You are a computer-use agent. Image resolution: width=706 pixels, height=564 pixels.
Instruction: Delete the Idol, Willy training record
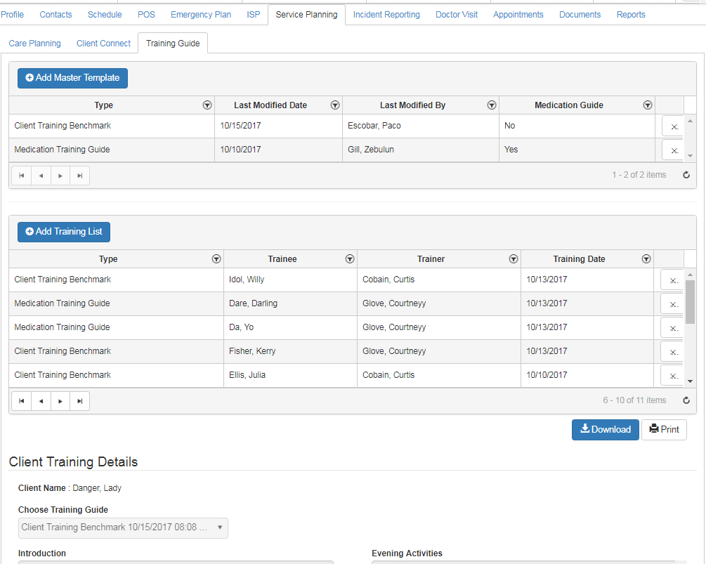coord(672,280)
